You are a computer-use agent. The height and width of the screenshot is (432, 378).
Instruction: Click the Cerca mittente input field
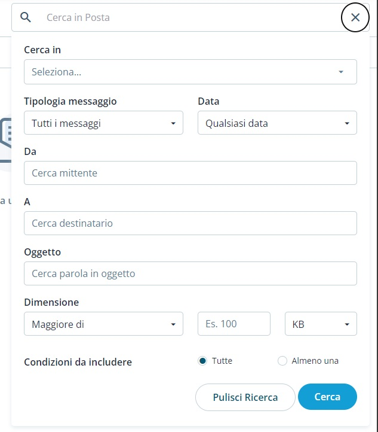coord(190,173)
